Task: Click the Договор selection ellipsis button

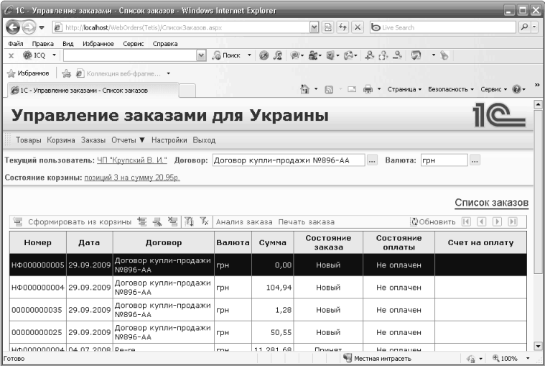Action: [x=372, y=160]
